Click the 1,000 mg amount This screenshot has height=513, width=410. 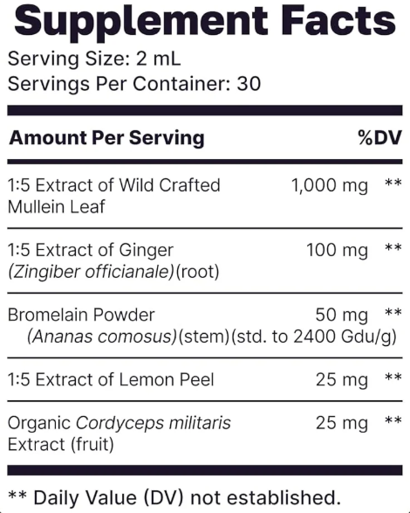(329, 185)
